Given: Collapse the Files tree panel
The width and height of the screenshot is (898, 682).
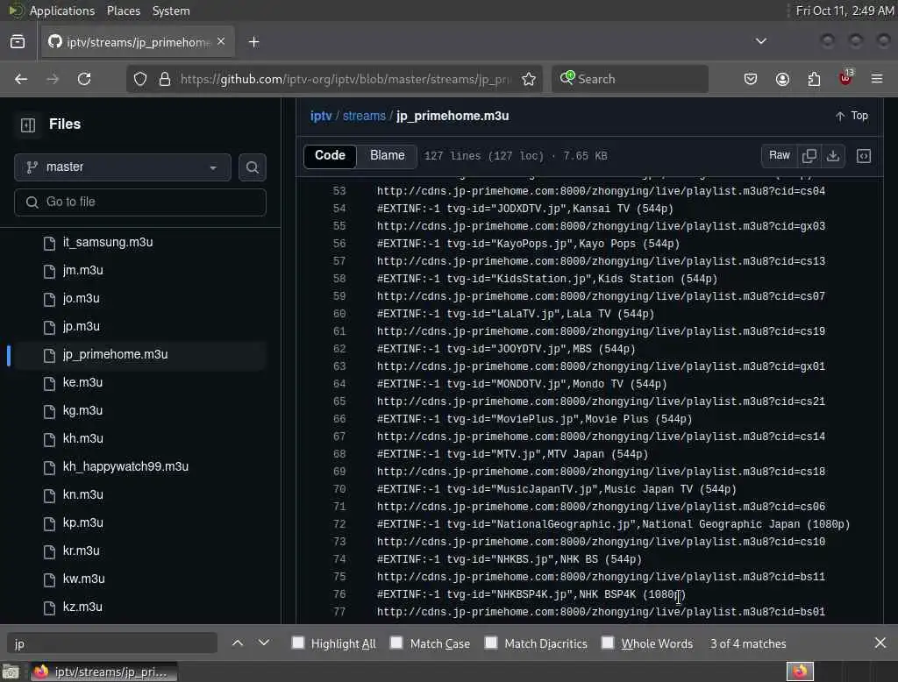Looking at the screenshot, I should 27,124.
